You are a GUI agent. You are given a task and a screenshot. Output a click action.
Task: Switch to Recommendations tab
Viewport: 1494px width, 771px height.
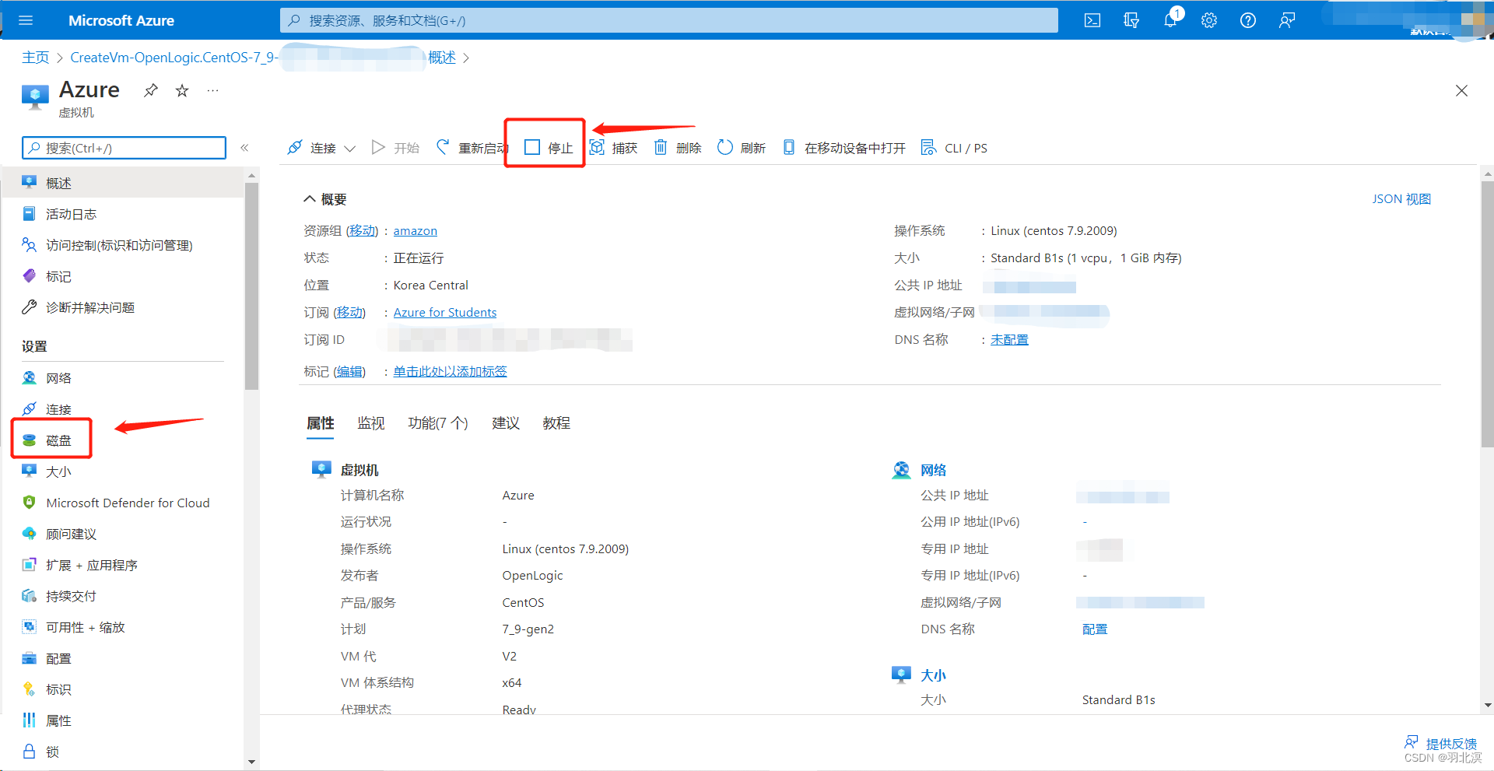click(x=506, y=423)
